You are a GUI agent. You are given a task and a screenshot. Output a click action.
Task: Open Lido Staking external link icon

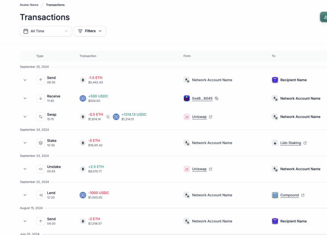305,143
